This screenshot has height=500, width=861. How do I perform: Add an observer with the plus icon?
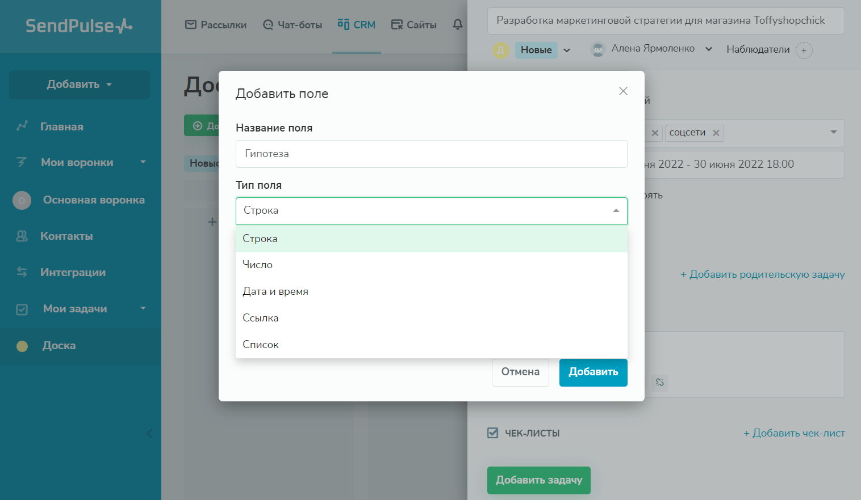(804, 50)
